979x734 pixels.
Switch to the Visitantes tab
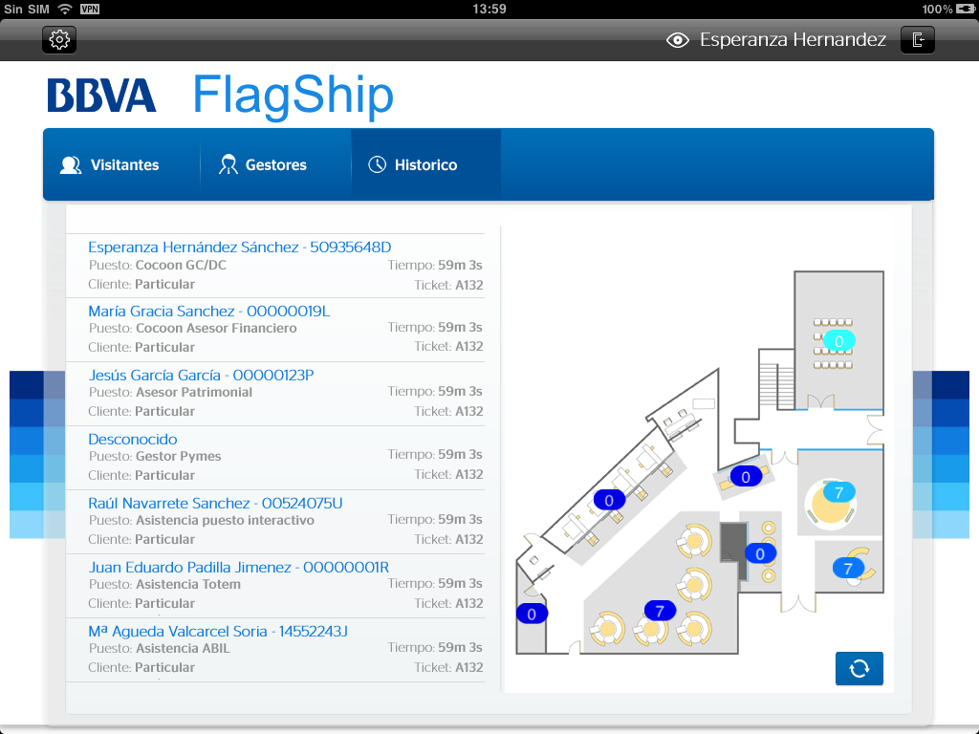pyautogui.click(x=121, y=164)
